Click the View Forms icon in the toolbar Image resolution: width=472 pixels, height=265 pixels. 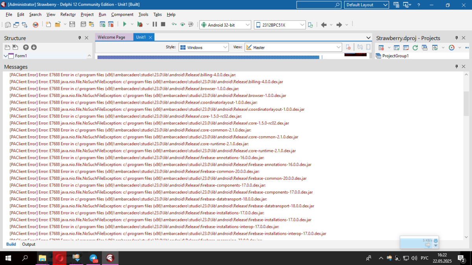16,24
